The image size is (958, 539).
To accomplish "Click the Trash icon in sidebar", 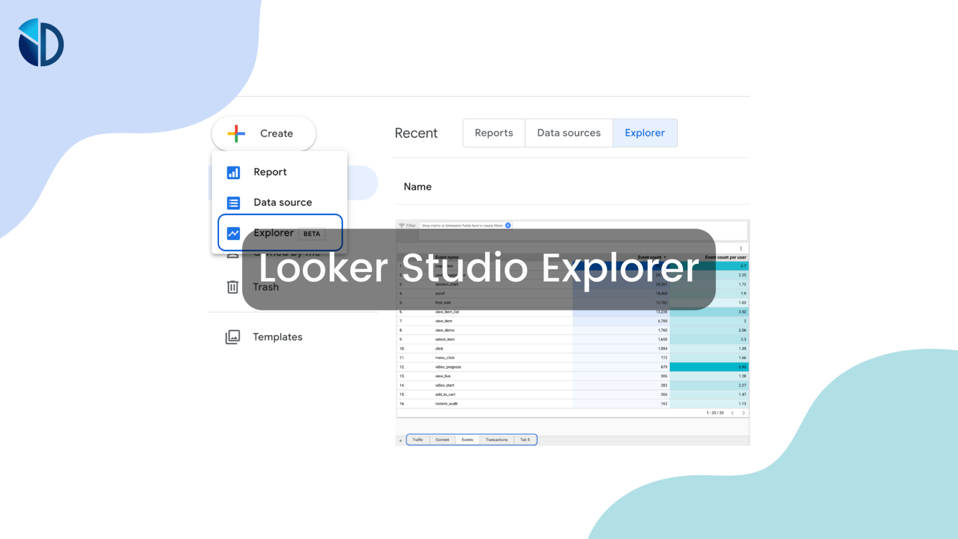I will pos(235,286).
